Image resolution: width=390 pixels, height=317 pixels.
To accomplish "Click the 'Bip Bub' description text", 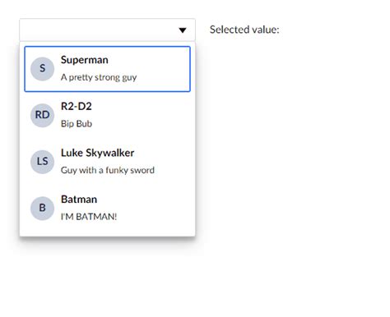I will [x=77, y=124].
